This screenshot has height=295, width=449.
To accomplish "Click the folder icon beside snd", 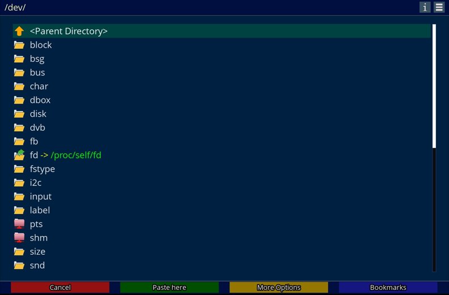I will point(19,265).
